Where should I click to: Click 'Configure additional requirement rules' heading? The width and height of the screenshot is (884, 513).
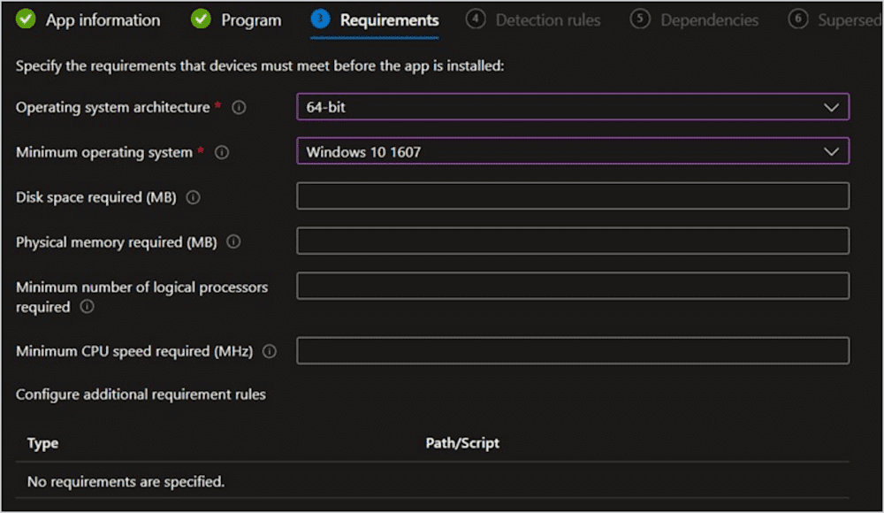point(141,394)
